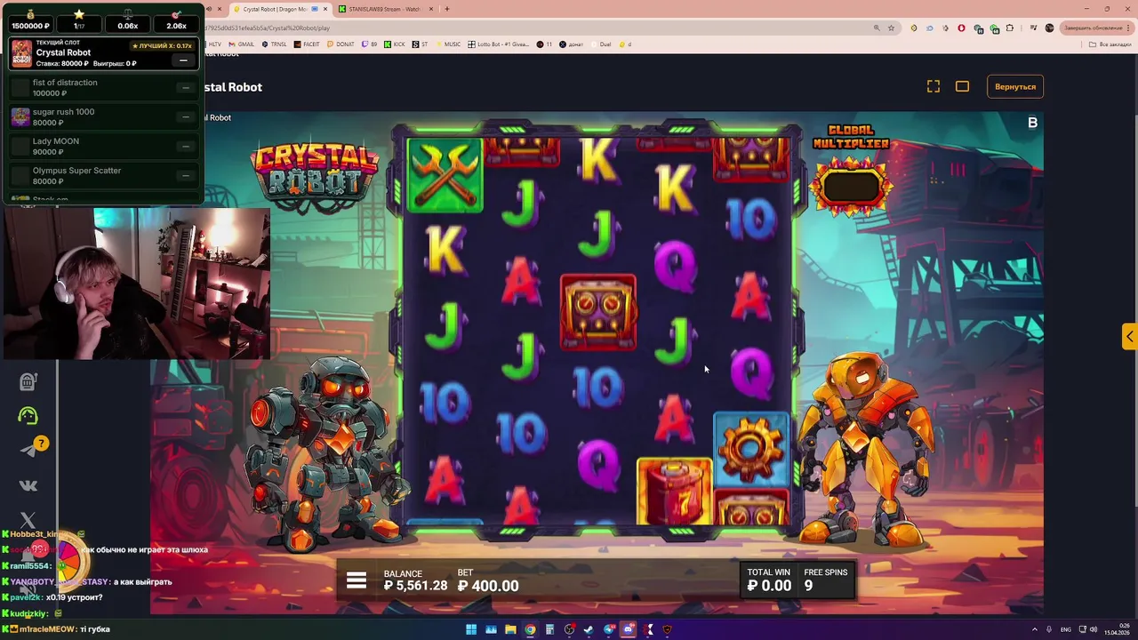Close the STANISLAW89 Stream tab
The height and width of the screenshot is (640, 1138).
[431, 9]
